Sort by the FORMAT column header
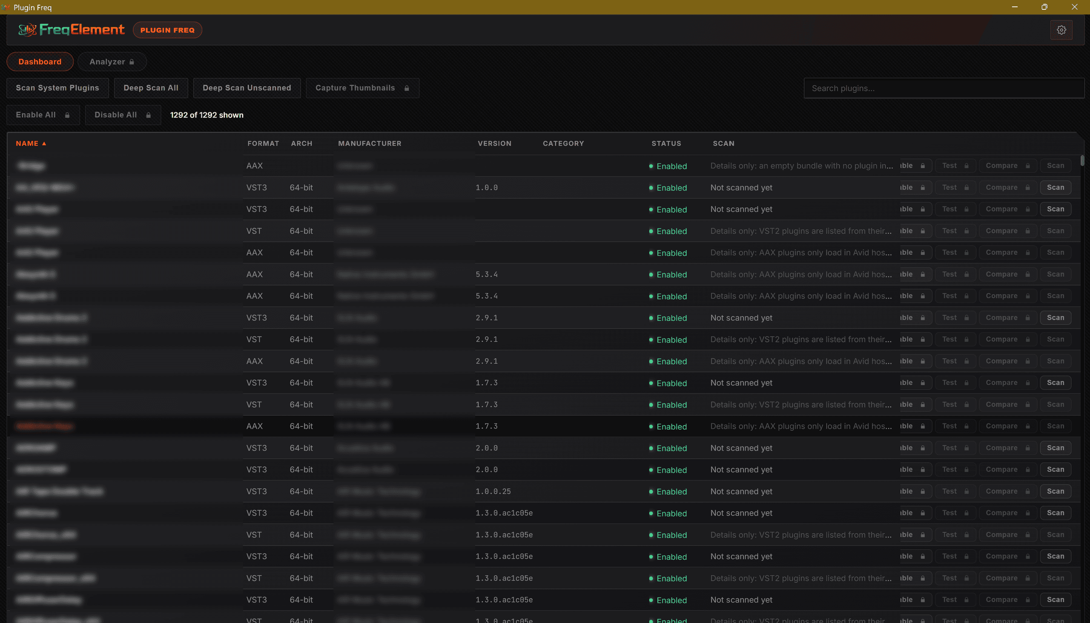 (263, 144)
